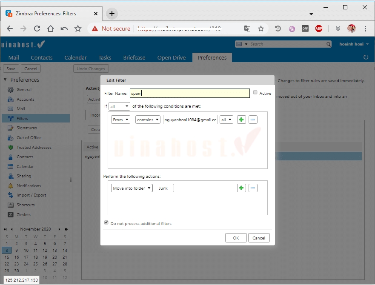This screenshot has width=375, height=285.
Task: Open the Zimlets icon
Action: click(x=11, y=214)
